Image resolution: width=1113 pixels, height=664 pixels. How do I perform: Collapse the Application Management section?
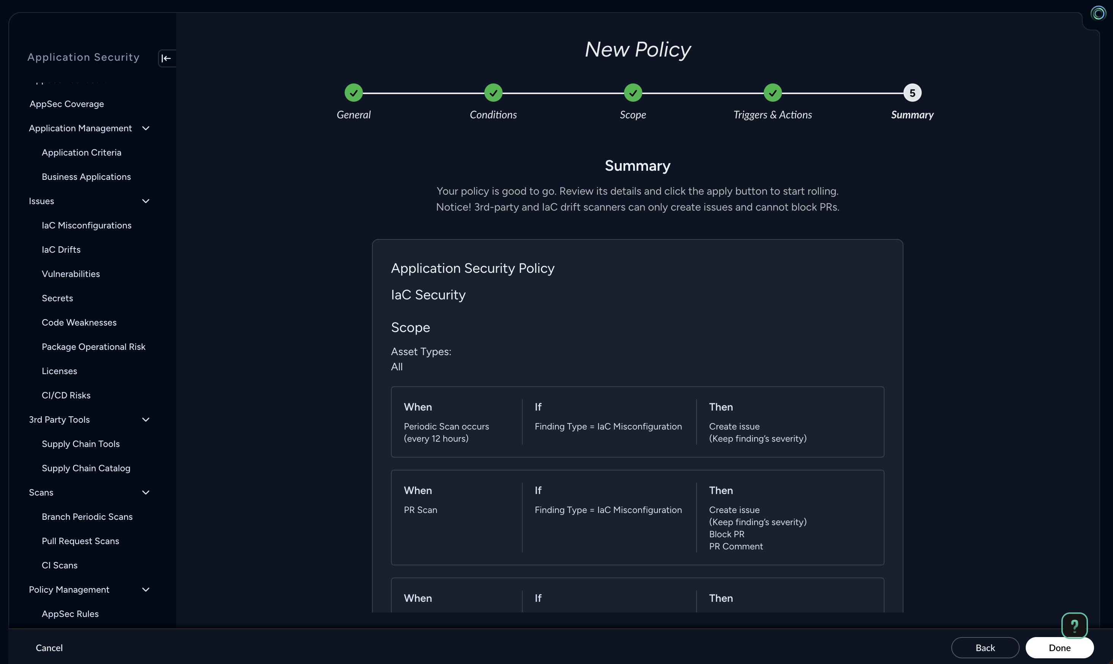(x=145, y=128)
